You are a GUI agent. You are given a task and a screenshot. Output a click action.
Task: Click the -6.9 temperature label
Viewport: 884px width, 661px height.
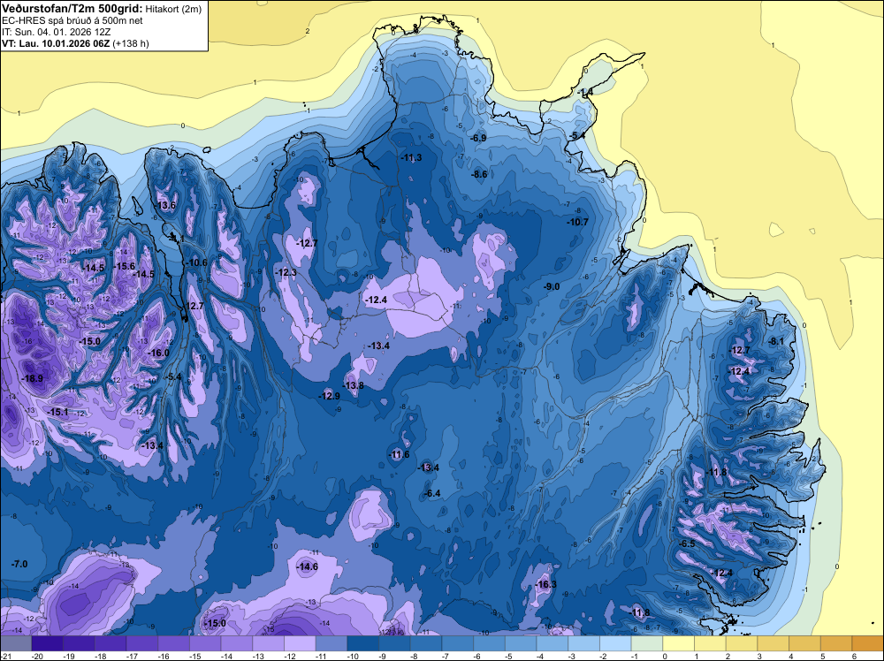[478, 138]
